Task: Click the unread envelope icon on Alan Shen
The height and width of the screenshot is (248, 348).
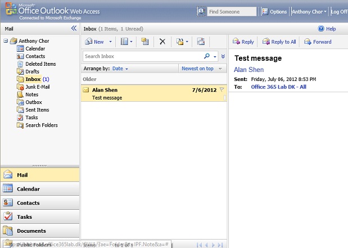Action: (x=86, y=90)
